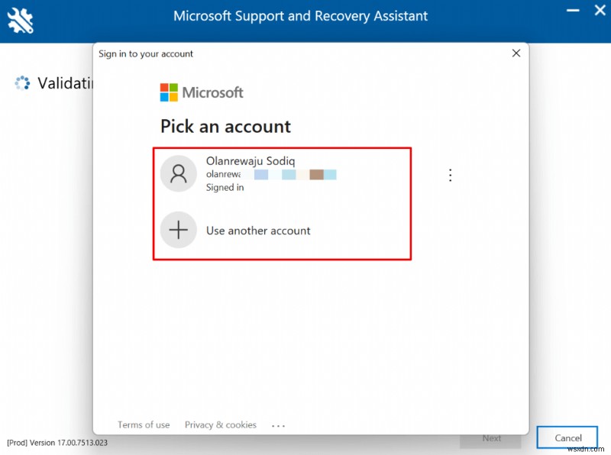Click the footer ellipsis for more options
The width and height of the screenshot is (611, 455).
pos(278,425)
